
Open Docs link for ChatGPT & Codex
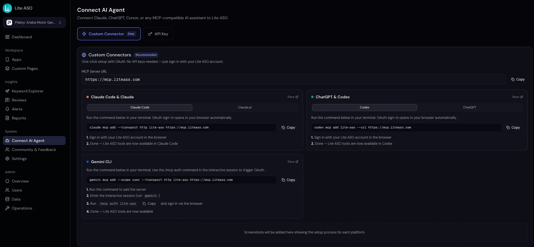(x=518, y=97)
